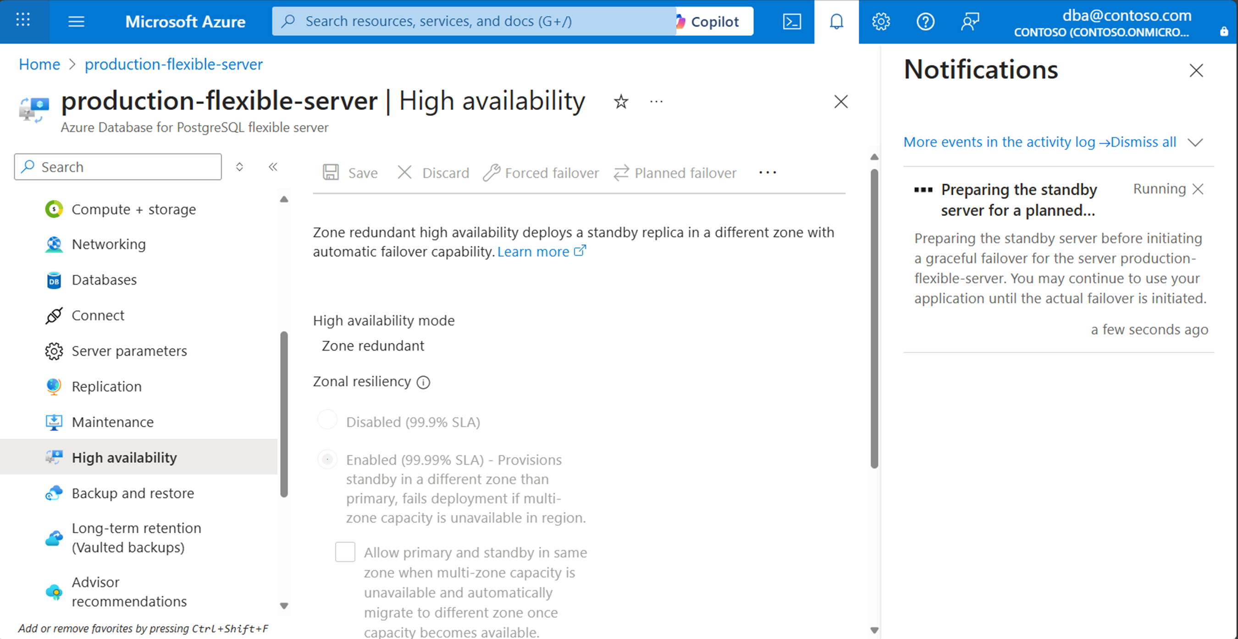Viewport: 1238px width, 639px height.
Task: Select Disabled (99.9% SLA) radio option
Action: 328,420
